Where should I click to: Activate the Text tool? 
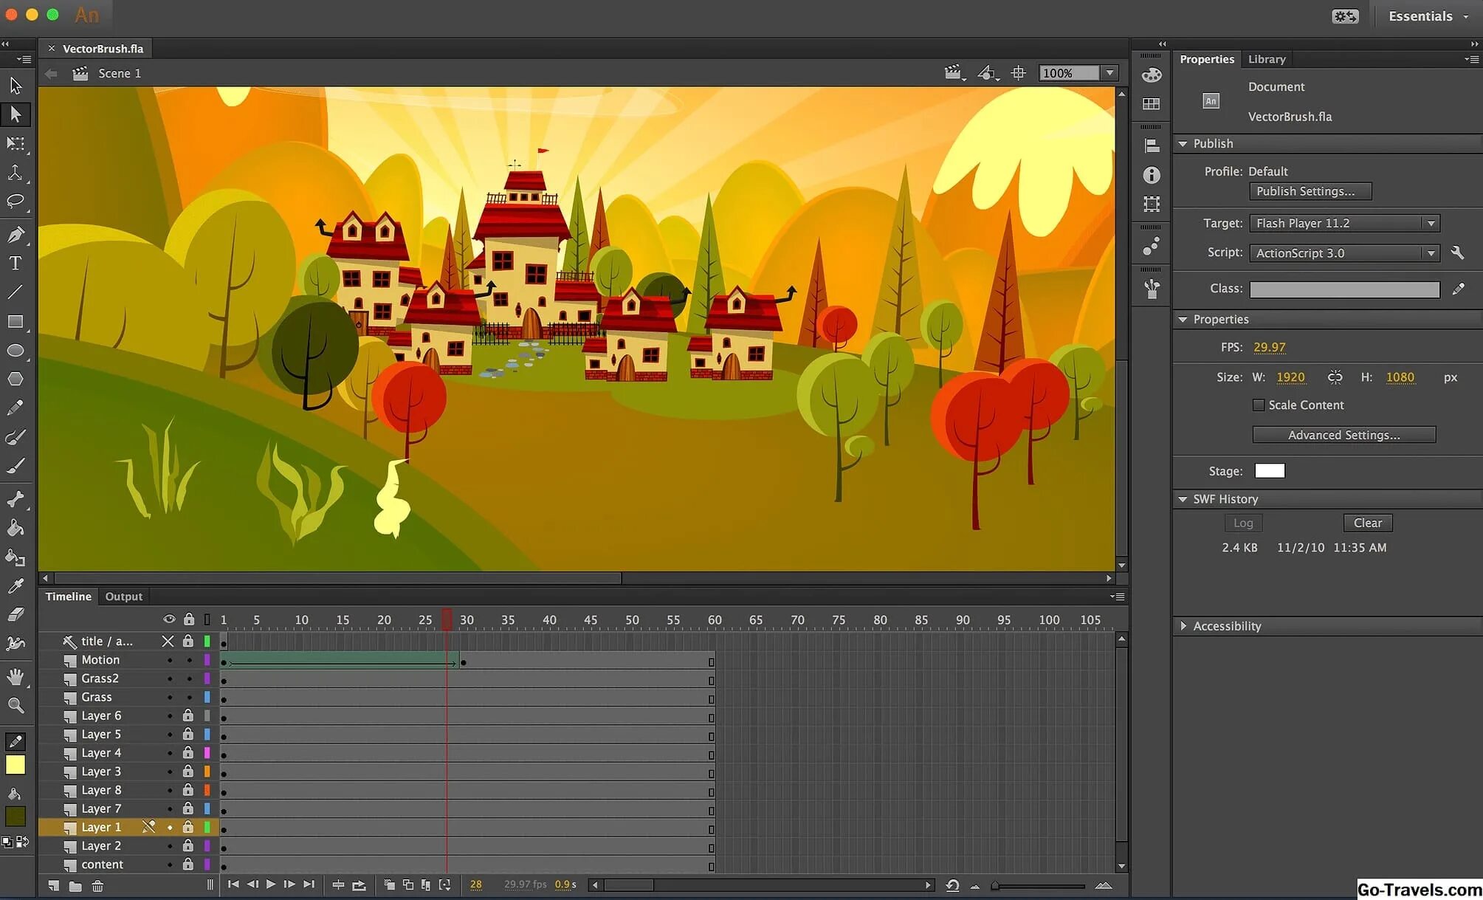tap(15, 262)
